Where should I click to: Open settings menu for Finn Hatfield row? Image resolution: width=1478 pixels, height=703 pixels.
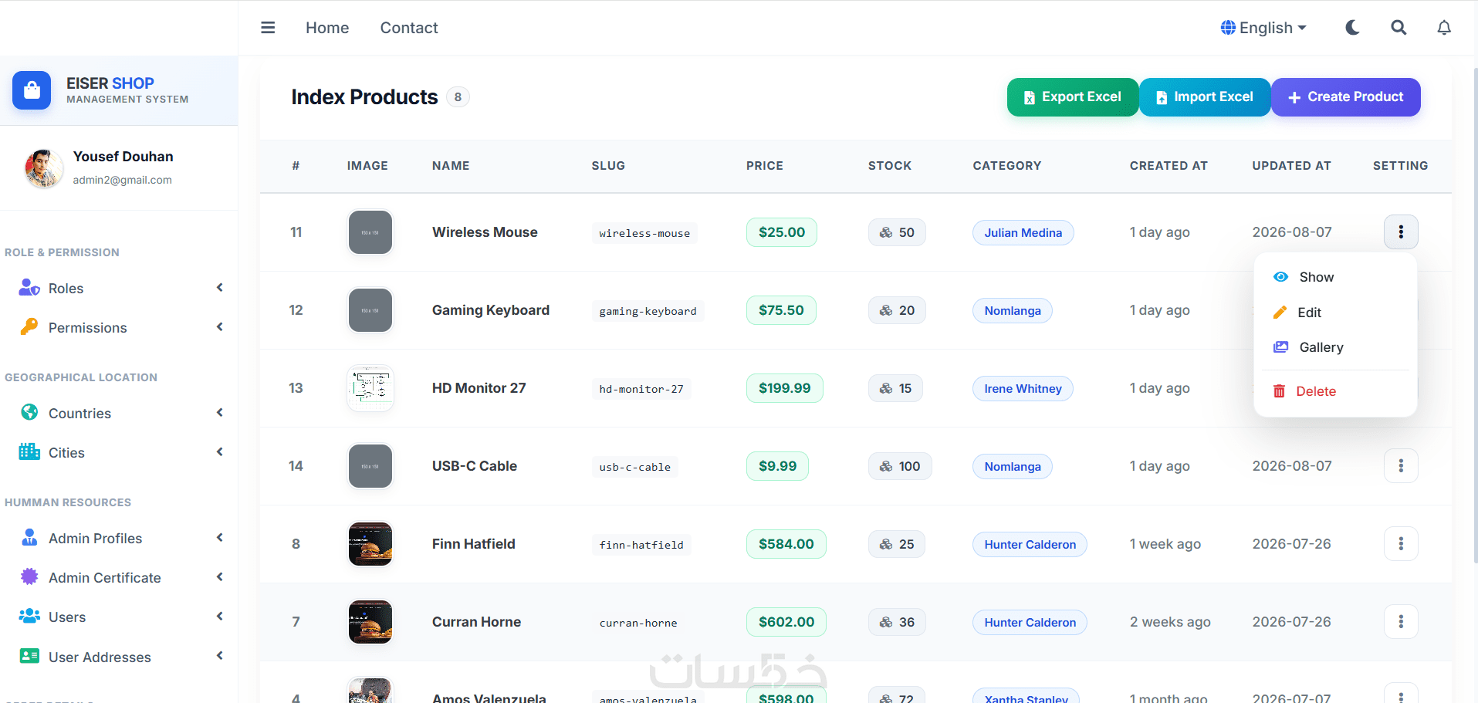point(1401,544)
